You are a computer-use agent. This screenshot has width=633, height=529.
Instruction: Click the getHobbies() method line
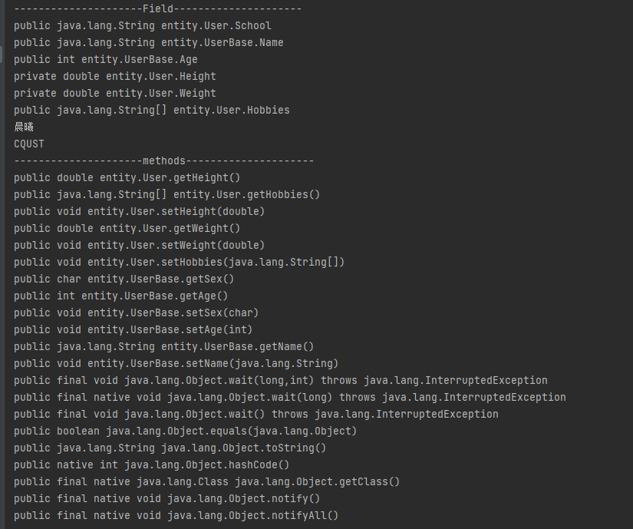(167, 195)
